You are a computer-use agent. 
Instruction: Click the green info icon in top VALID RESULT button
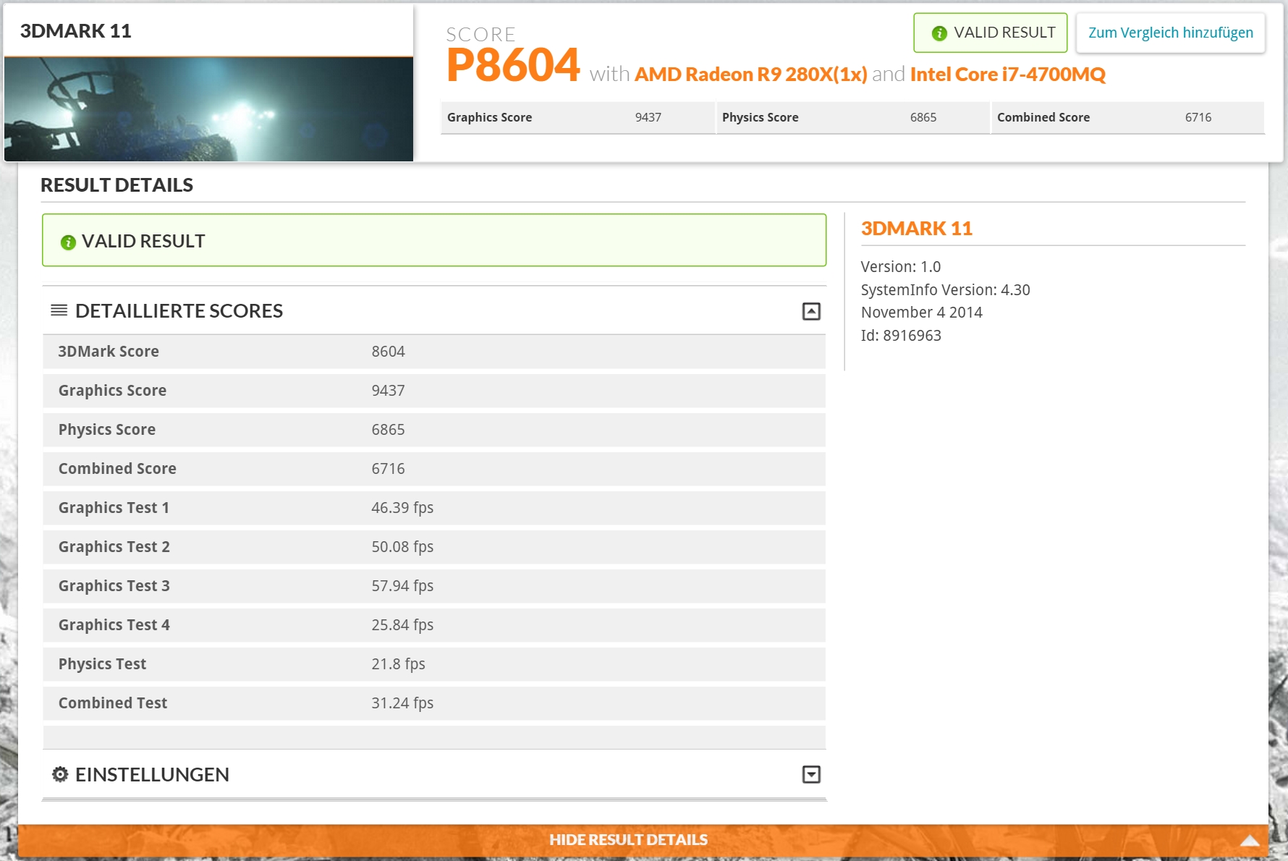[x=939, y=33]
